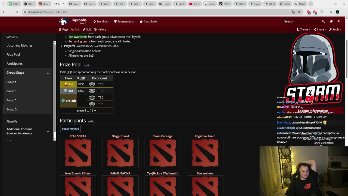This screenshot has width=348, height=196.
Task: Open Team Carnage team logo
Action: 163,153
